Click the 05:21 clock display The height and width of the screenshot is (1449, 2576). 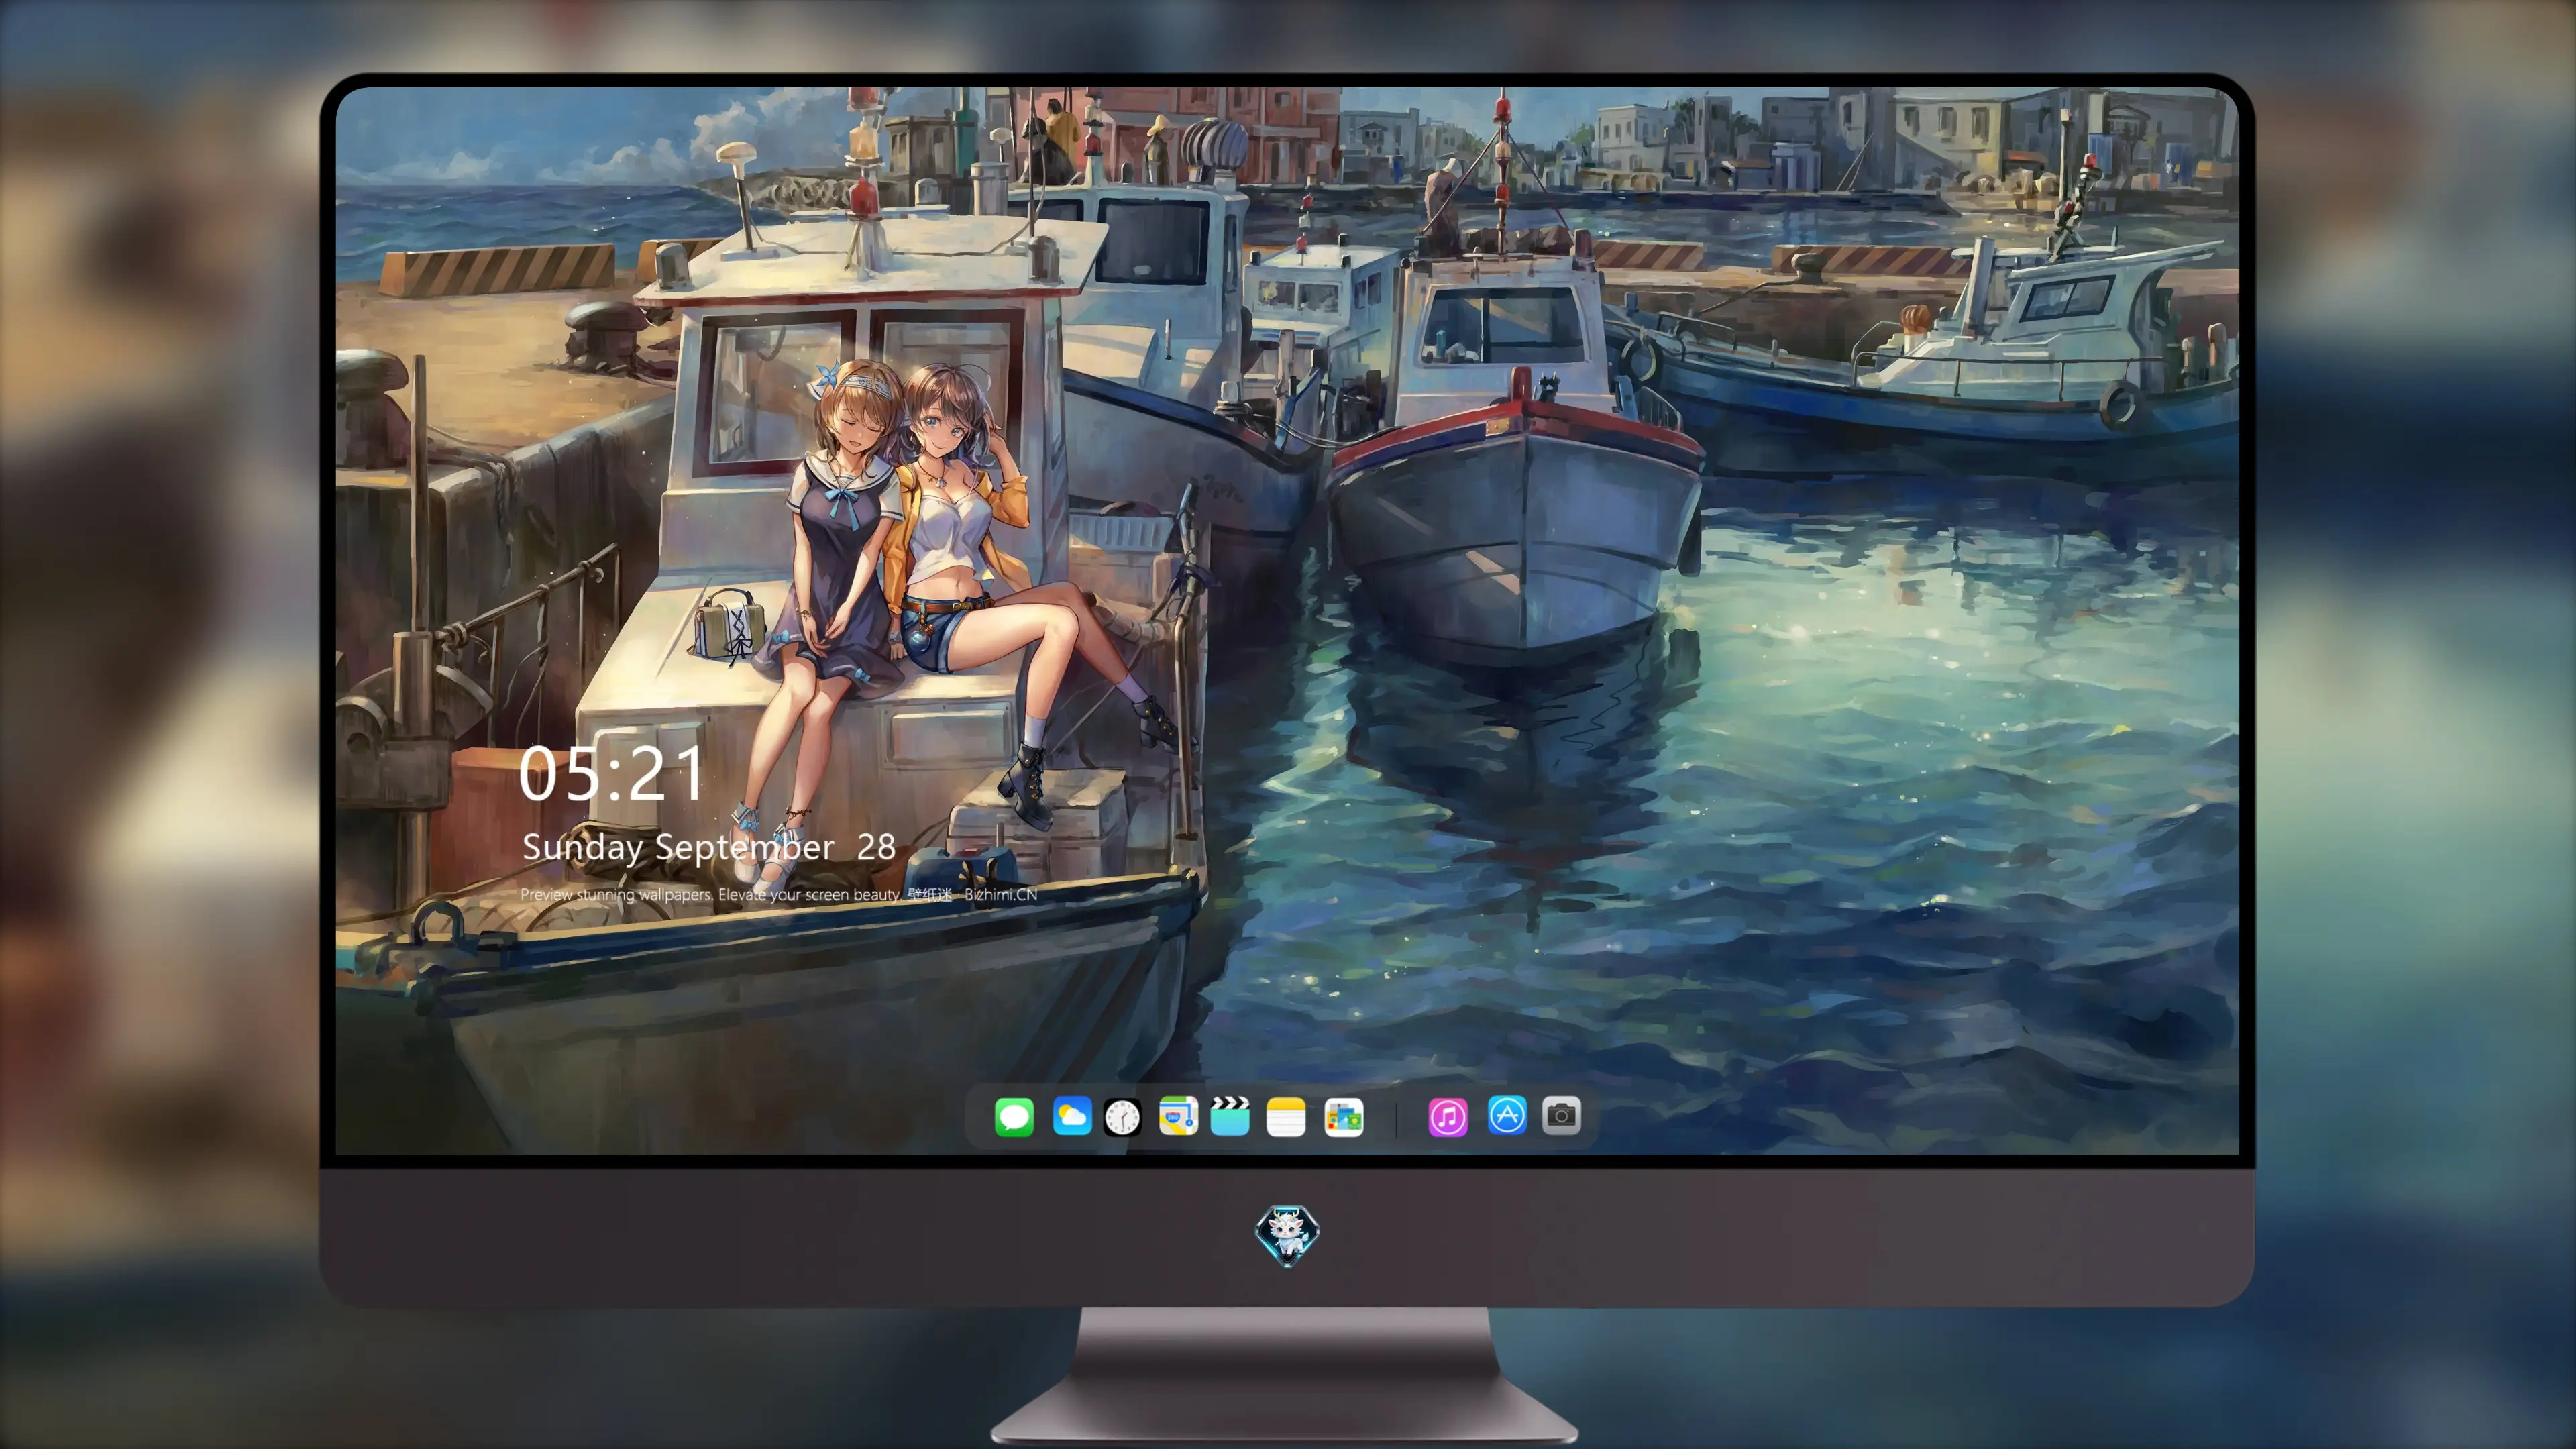611,774
